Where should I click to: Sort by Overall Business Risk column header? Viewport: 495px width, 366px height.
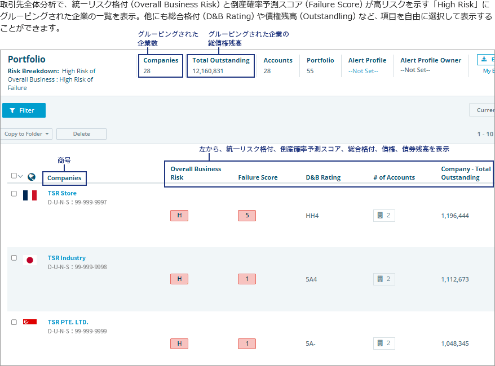[x=196, y=173]
